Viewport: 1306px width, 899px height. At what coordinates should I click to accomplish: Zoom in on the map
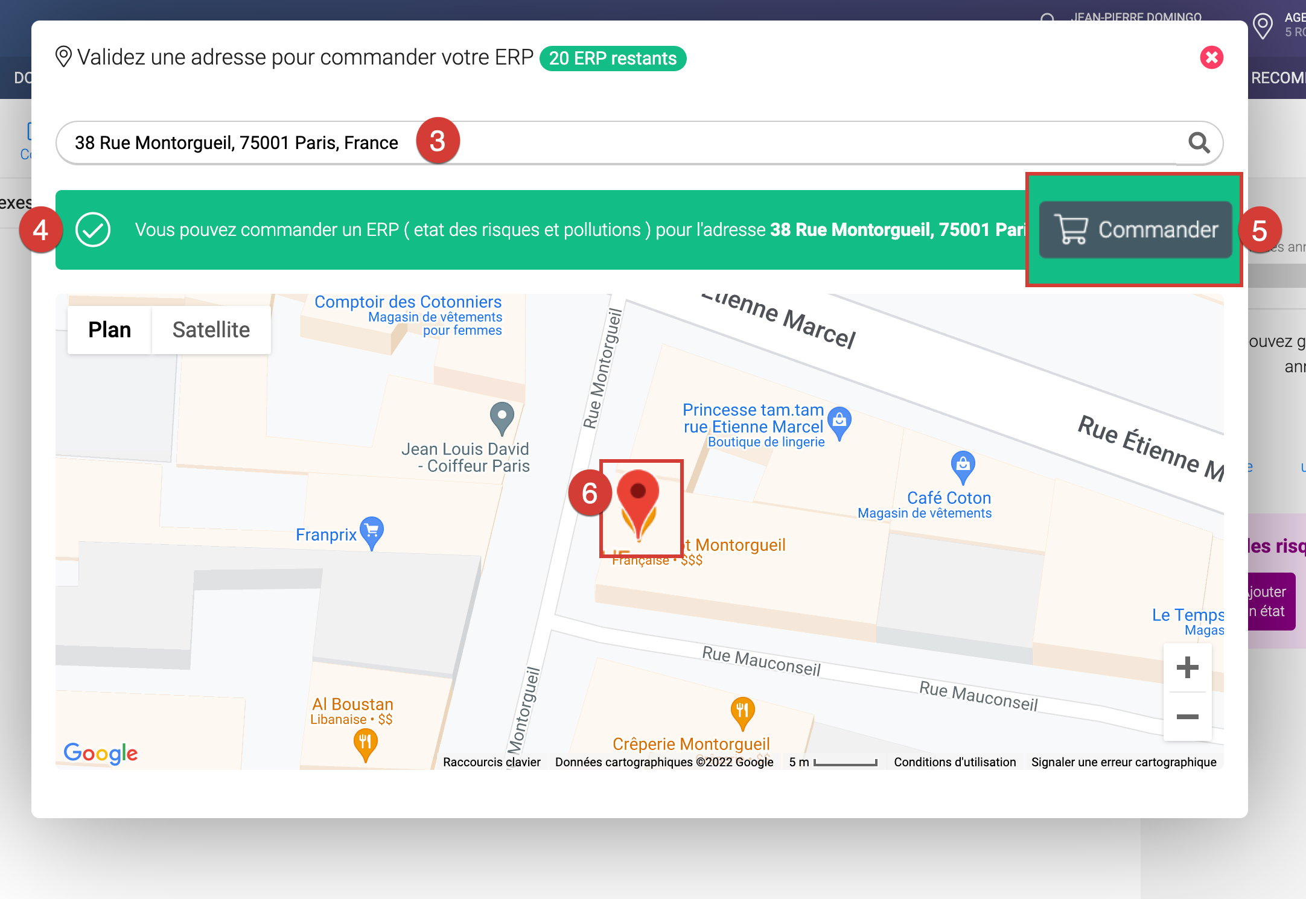click(x=1187, y=667)
